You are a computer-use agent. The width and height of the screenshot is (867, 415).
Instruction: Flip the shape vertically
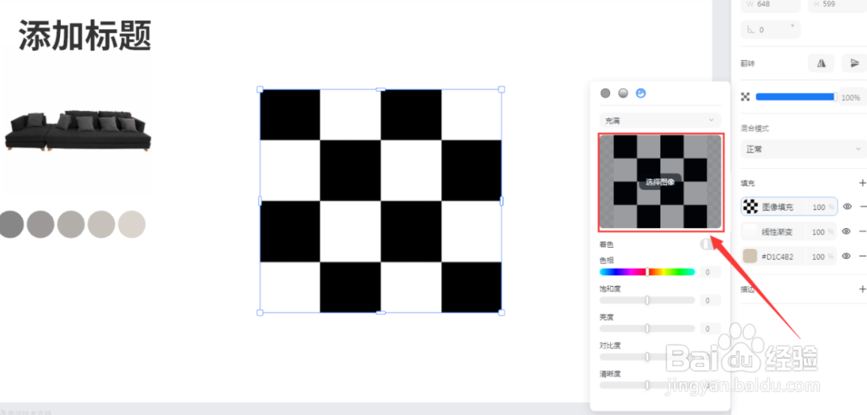pyautogui.click(x=853, y=64)
